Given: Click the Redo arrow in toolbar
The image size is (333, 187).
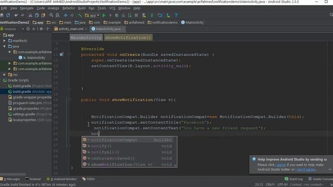Looking at the screenshot, I should (x=22, y=15).
